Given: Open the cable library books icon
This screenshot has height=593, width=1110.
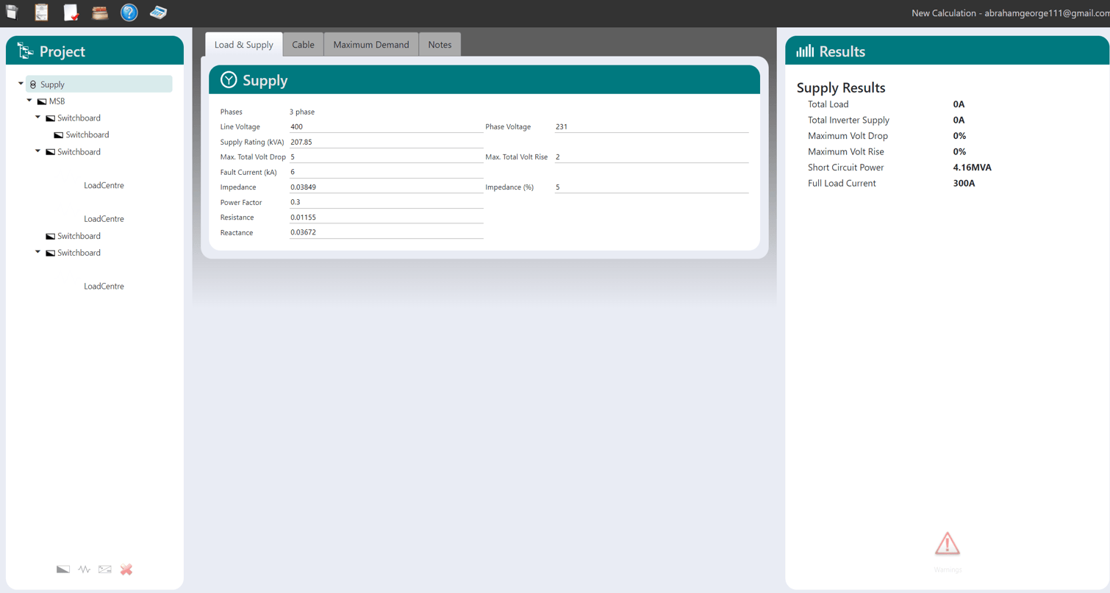Looking at the screenshot, I should tap(100, 12).
